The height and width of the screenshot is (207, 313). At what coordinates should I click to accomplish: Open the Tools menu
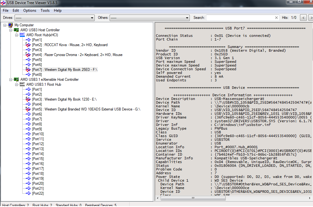coord(45,11)
